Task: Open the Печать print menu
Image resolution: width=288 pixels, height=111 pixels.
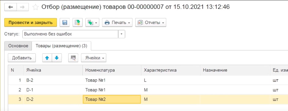Action: tap(117, 23)
